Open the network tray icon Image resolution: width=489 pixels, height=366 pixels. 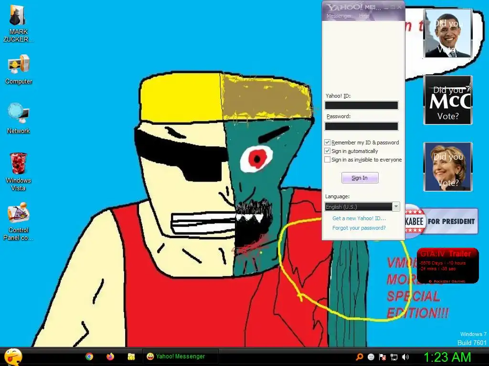click(394, 357)
